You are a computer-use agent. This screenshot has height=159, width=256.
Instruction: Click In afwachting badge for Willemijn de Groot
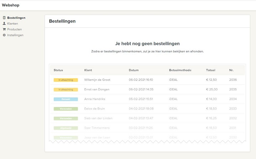click(x=66, y=80)
